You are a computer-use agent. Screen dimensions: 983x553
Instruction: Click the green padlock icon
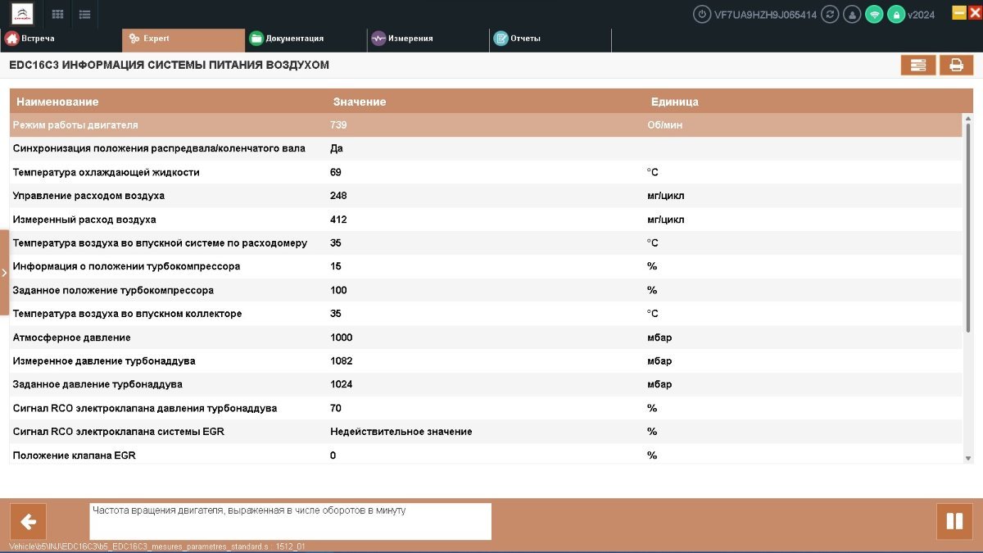pos(896,14)
